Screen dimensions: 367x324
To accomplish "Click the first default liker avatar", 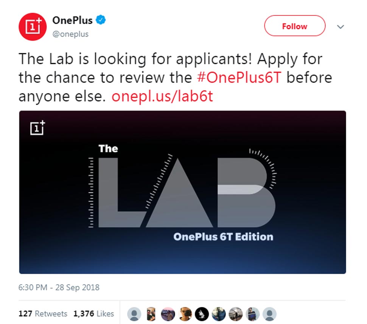I will pos(134,314).
